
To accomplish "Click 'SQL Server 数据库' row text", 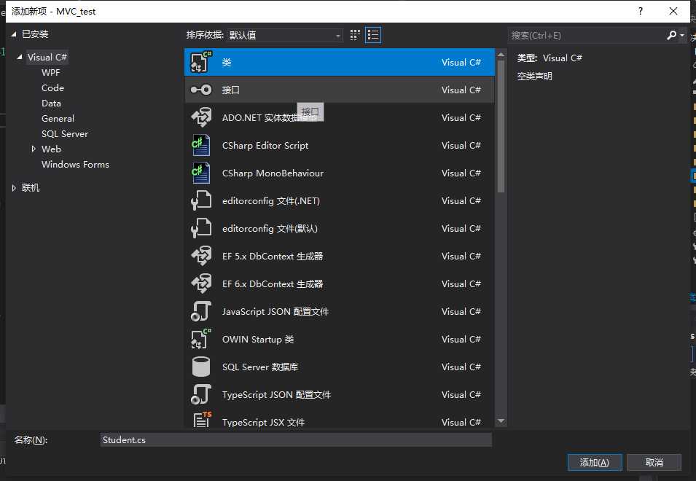I will coord(260,367).
